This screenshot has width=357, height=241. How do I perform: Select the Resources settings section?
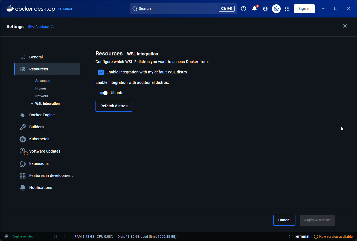(47, 69)
